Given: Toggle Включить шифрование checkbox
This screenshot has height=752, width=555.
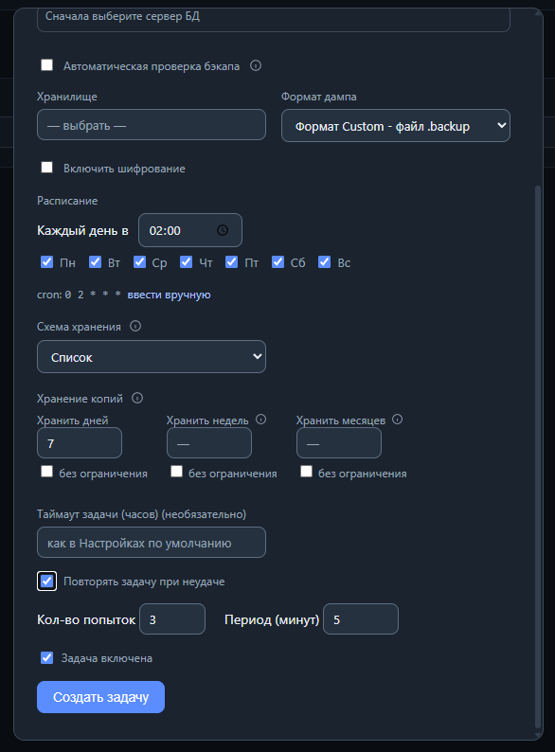Looking at the screenshot, I should tap(47, 168).
